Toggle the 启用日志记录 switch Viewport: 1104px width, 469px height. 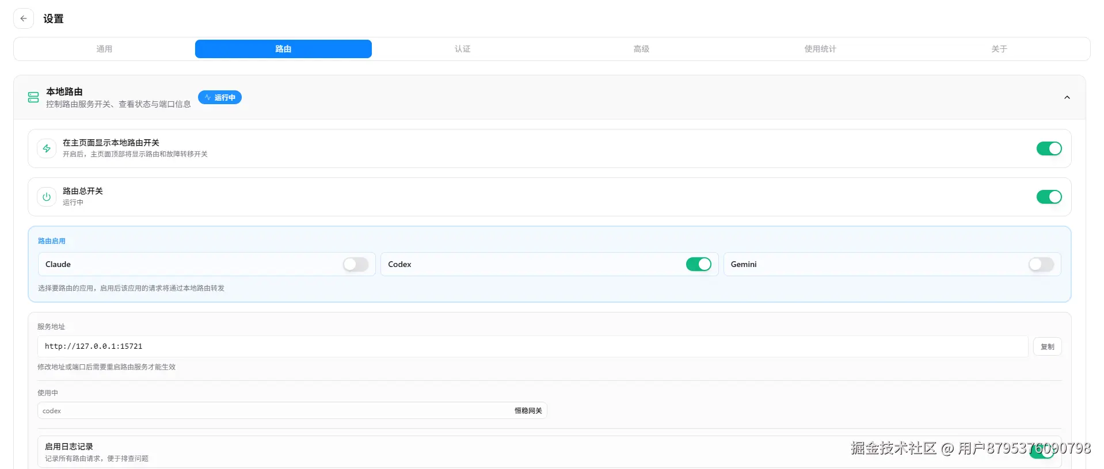1041,451
